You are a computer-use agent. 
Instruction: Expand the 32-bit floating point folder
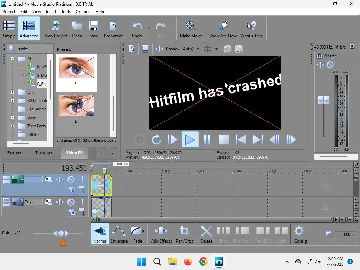coord(12,101)
